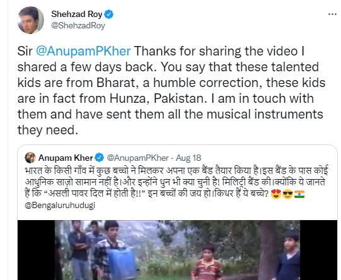The width and height of the screenshot is (341, 280).
Task: Click the Indian flag emoji
Action: coord(299,194)
